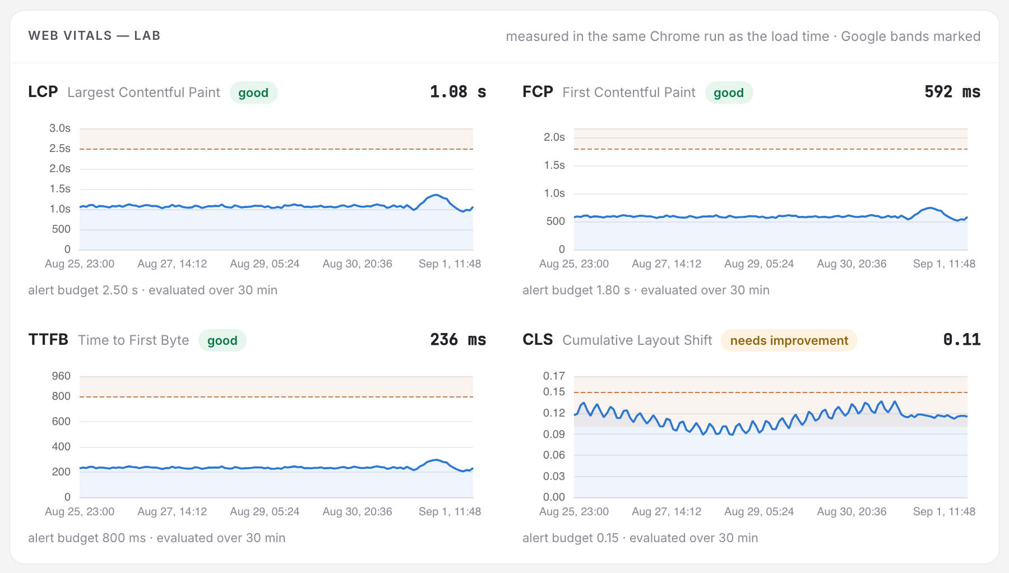Click the CLS 'needs improvement' badge
This screenshot has height=573, width=1009.
(789, 340)
